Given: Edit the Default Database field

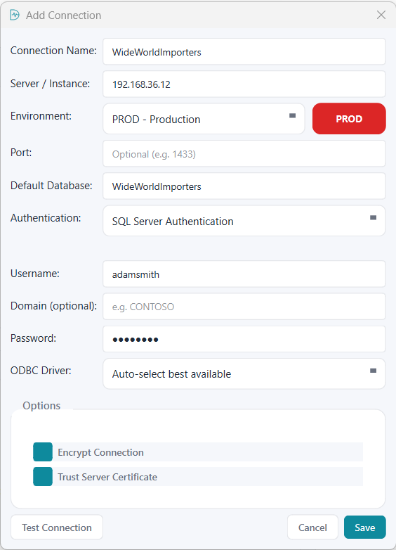Looking at the screenshot, I should [244, 186].
